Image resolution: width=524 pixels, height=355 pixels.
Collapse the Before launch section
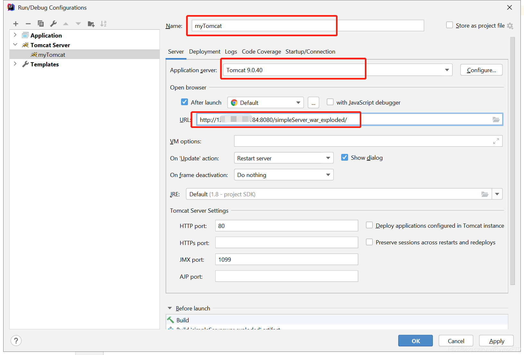(x=170, y=308)
